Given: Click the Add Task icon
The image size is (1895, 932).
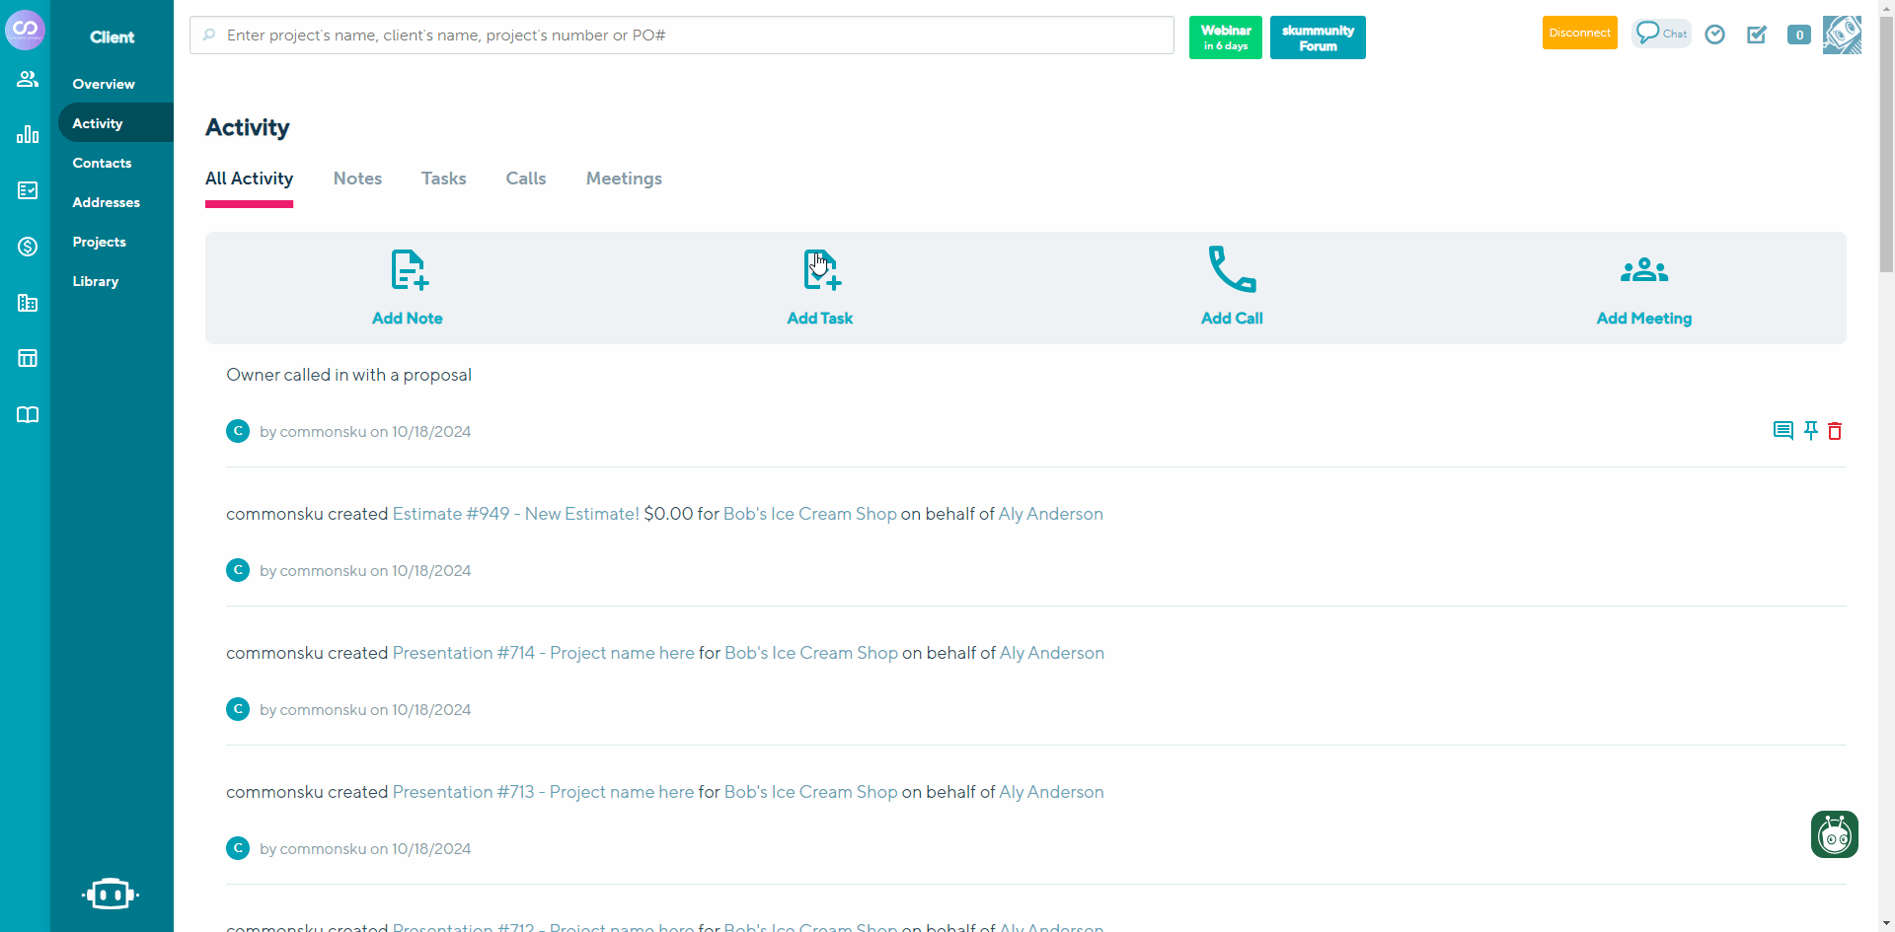Looking at the screenshot, I should tap(820, 270).
